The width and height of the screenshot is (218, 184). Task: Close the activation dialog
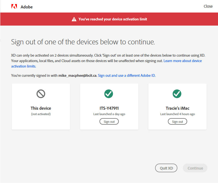208,6
